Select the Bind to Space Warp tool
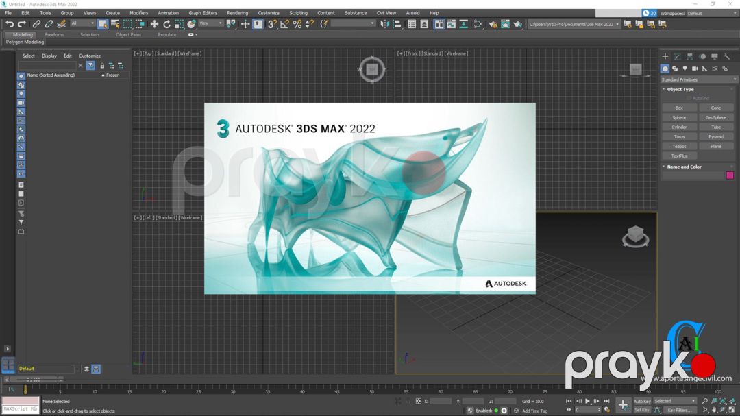The height and width of the screenshot is (416, 740). [62, 24]
